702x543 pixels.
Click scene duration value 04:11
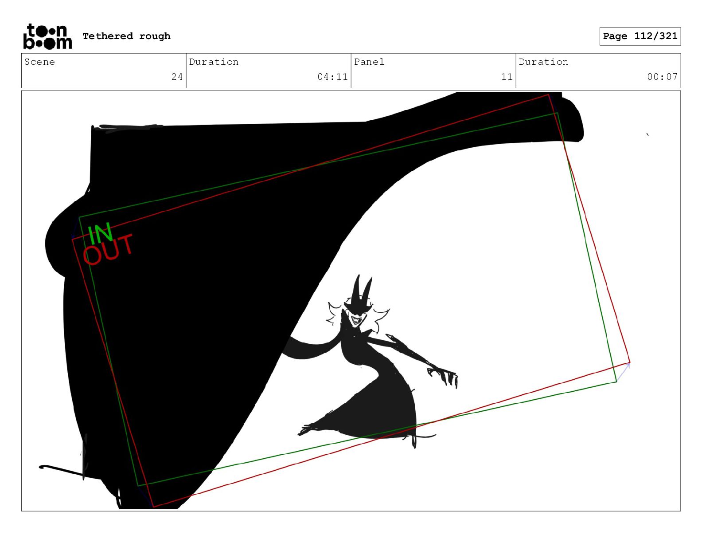point(332,77)
